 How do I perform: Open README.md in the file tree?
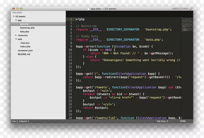coord(24,54)
